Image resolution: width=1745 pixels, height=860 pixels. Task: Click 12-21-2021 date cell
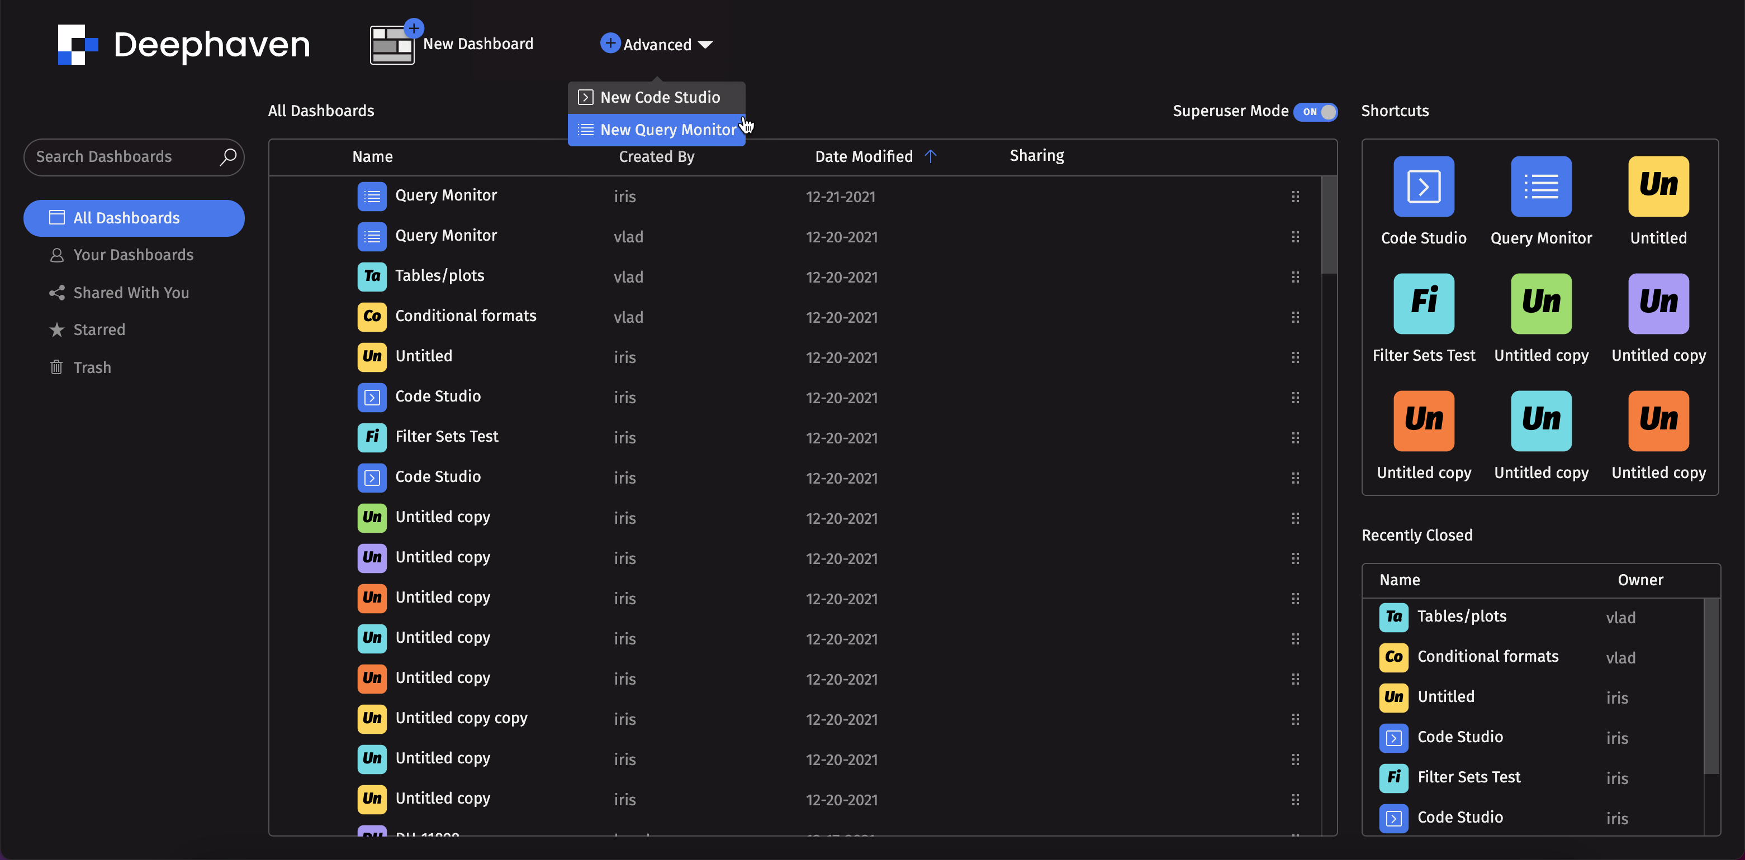pos(840,197)
